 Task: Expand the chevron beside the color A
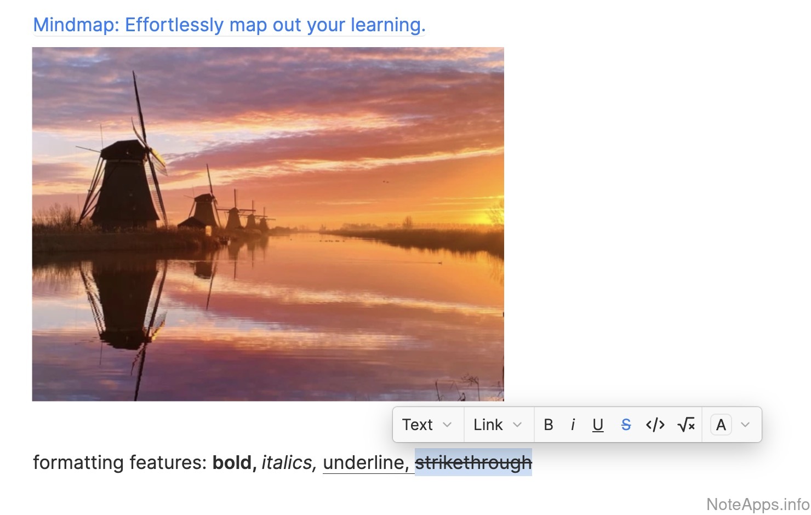pos(745,425)
